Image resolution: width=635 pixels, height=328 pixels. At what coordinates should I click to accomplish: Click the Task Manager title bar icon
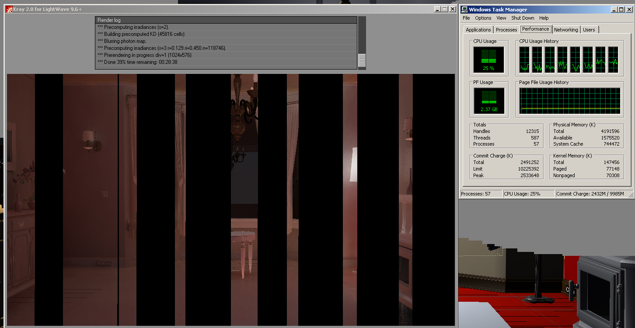[464, 10]
